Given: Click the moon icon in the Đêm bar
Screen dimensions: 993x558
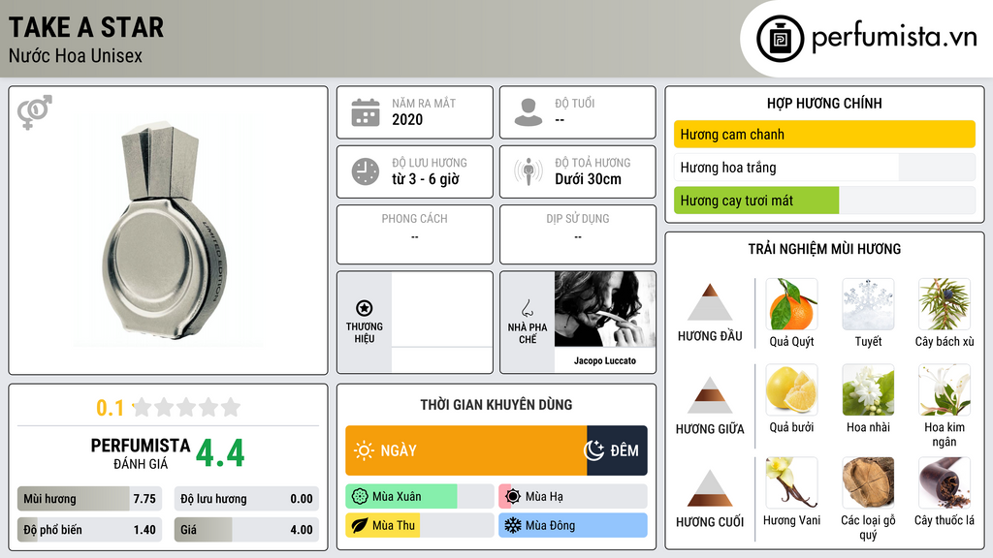Looking at the screenshot, I should [594, 450].
